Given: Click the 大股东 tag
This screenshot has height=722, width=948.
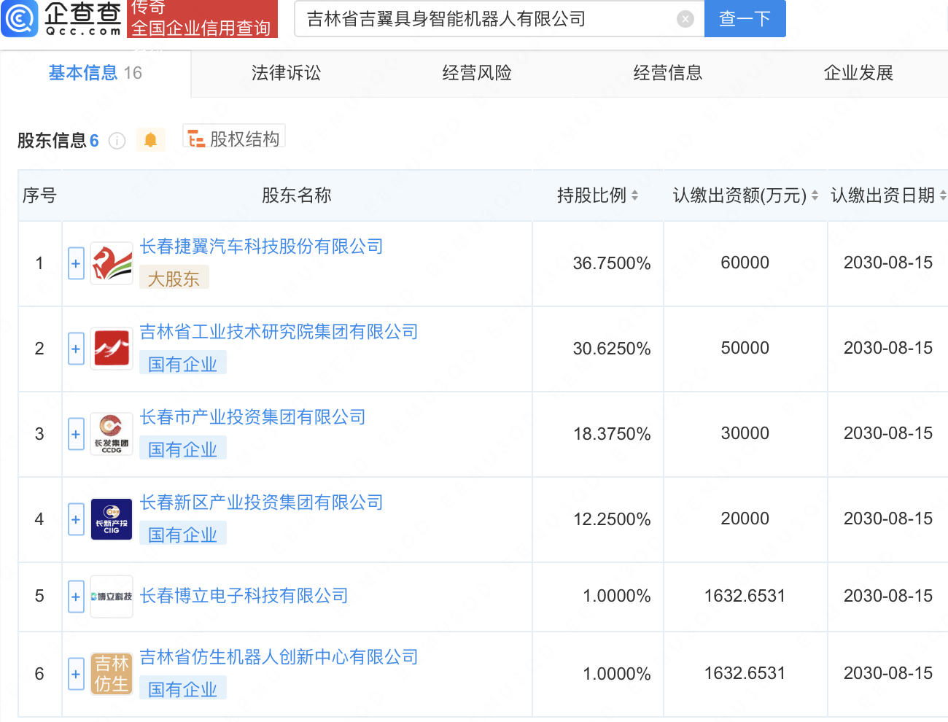Looking at the screenshot, I should pyautogui.click(x=174, y=279).
